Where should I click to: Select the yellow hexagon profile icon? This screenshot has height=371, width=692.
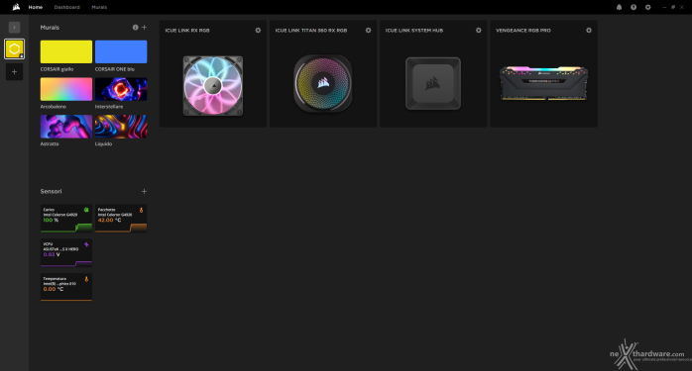coord(14,48)
